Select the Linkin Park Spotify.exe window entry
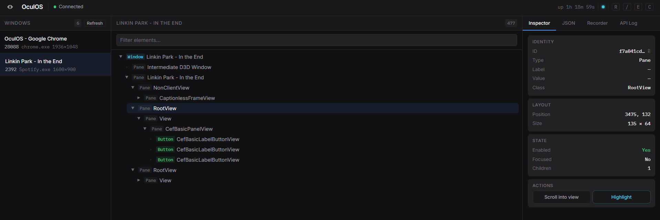Viewport: 660px width, 220px height. pyautogui.click(x=55, y=65)
